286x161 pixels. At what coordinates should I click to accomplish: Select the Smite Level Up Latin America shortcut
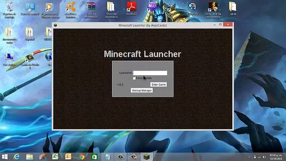[213, 10]
